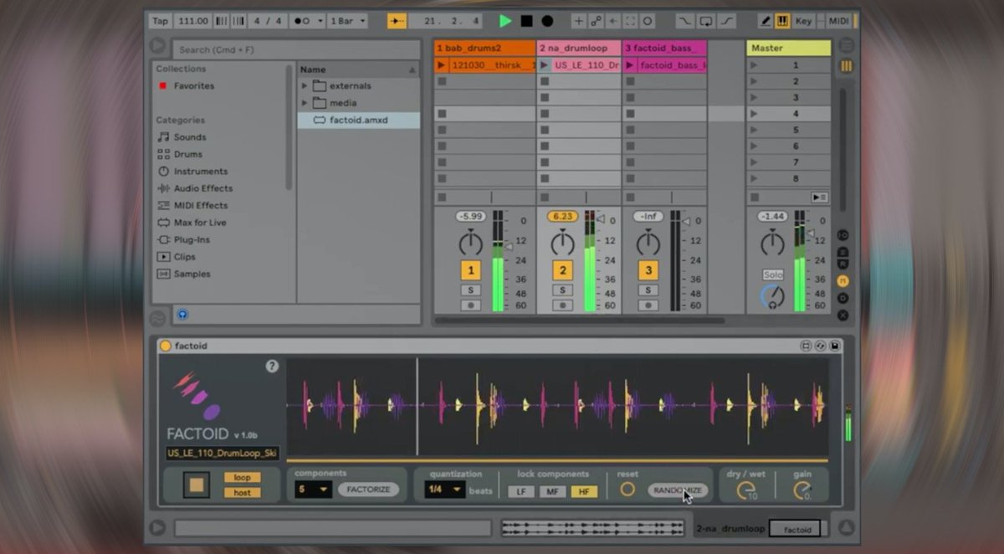
Task: Toggle the Draw Mode pencil icon
Action: click(766, 21)
